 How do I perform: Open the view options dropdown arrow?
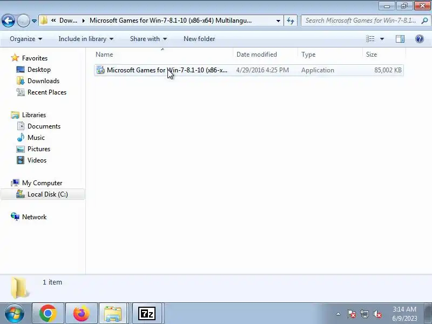382,39
